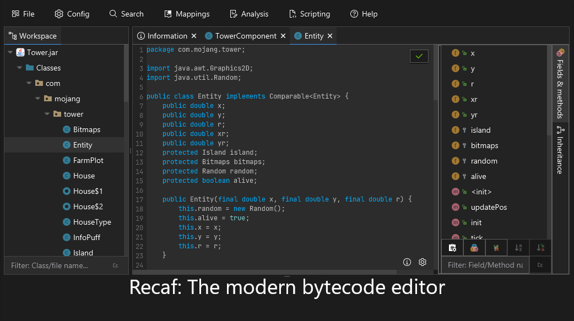Open the Config menu
This screenshot has width=574, height=321.
(72, 14)
